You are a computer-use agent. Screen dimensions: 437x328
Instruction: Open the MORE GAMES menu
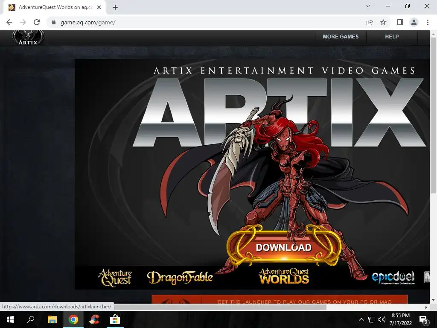point(341,37)
